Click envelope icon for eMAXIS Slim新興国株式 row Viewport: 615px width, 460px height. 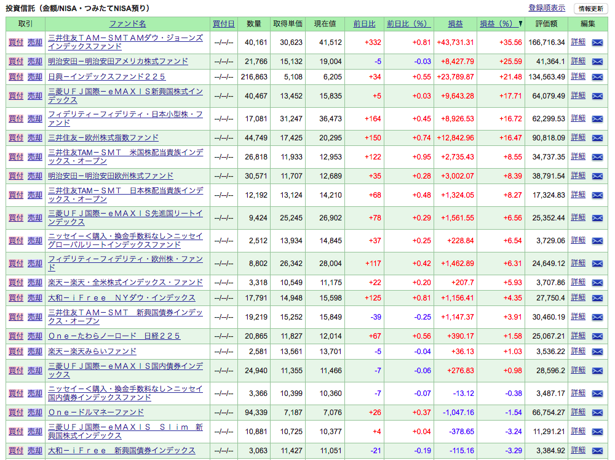[x=597, y=432]
